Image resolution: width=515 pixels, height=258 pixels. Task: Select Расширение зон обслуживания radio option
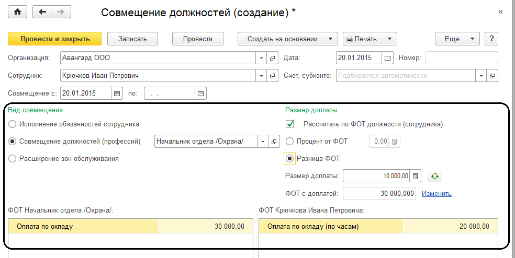point(13,158)
